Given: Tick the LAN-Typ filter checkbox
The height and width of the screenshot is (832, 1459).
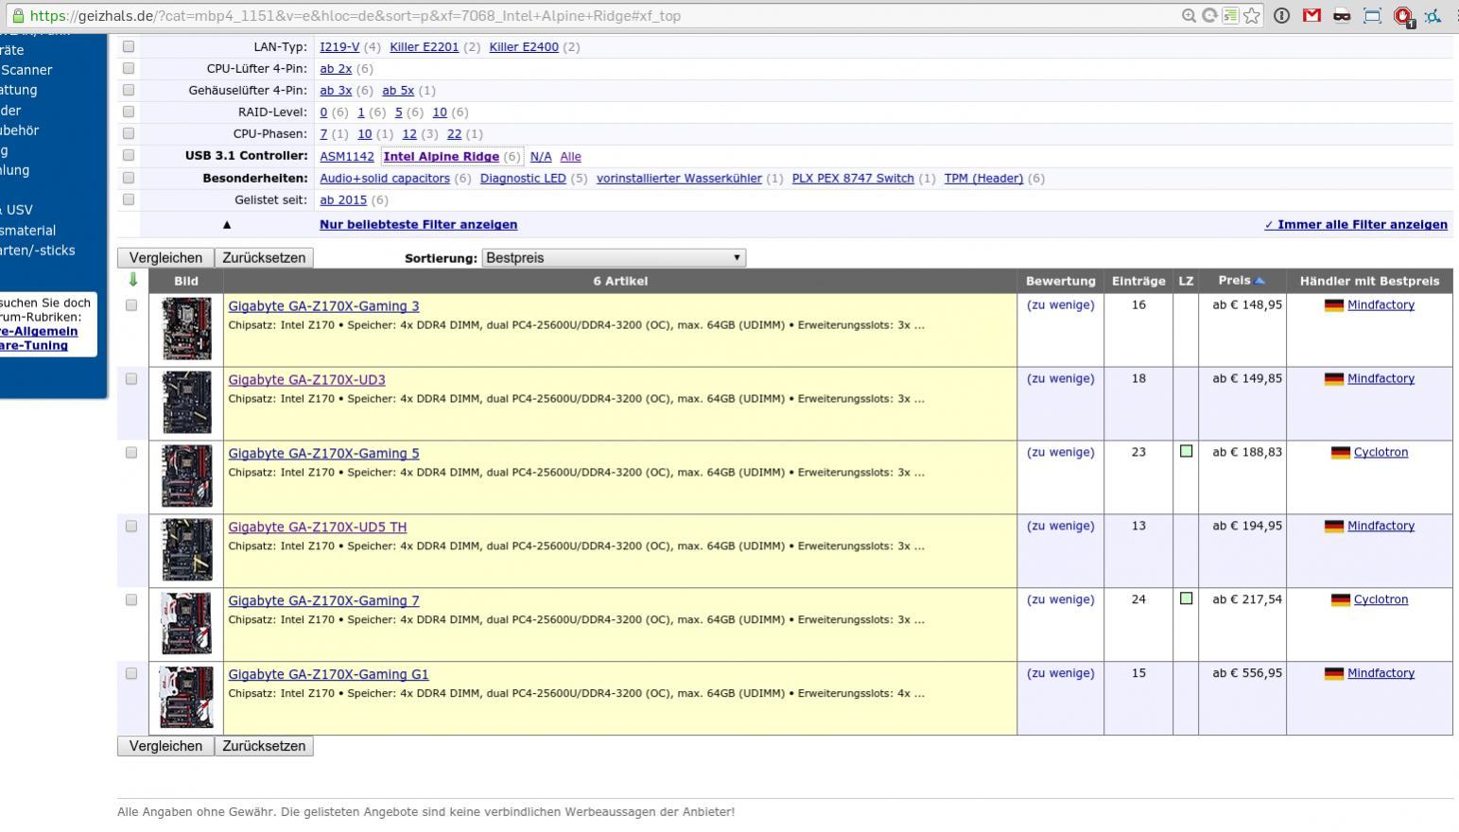Looking at the screenshot, I should [x=129, y=46].
